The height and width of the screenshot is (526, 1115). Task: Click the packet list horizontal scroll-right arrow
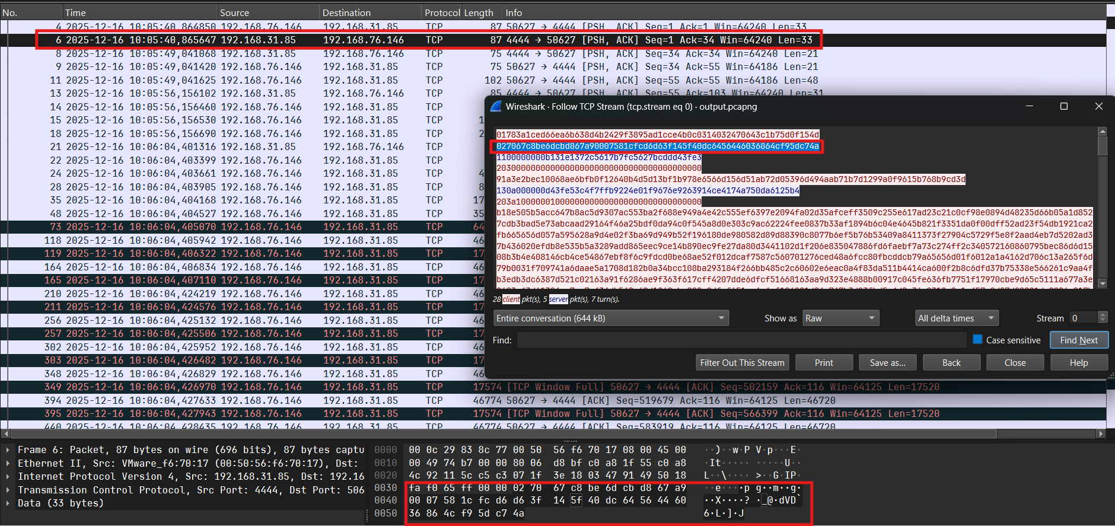[x=1101, y=433]
